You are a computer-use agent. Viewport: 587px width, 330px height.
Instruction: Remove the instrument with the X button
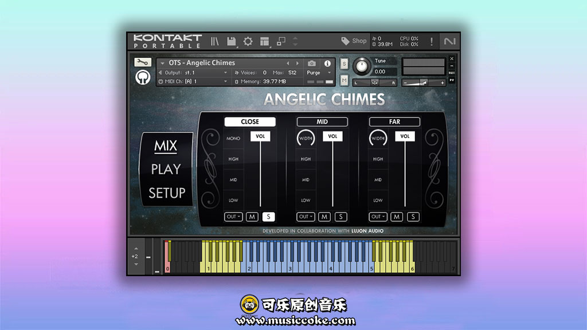point(452,59)
